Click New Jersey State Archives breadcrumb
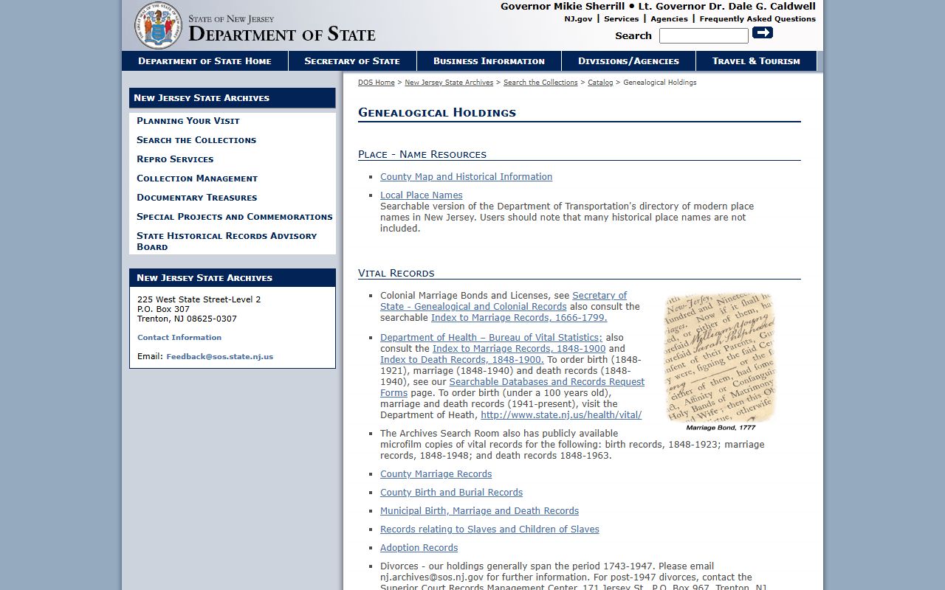 pyautogui.click(x=449, y=83)
